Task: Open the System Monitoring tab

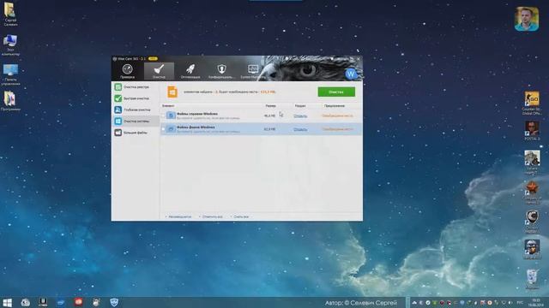Action: [x=253, y=71]
